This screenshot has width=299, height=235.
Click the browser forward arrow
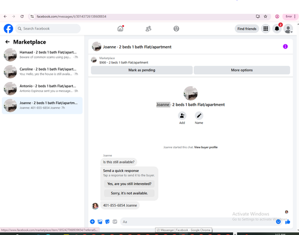[14, 17]
